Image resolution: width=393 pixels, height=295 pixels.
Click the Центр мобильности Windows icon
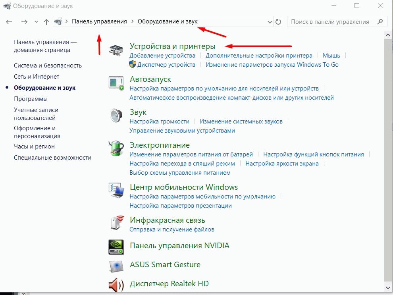point(116,191)
